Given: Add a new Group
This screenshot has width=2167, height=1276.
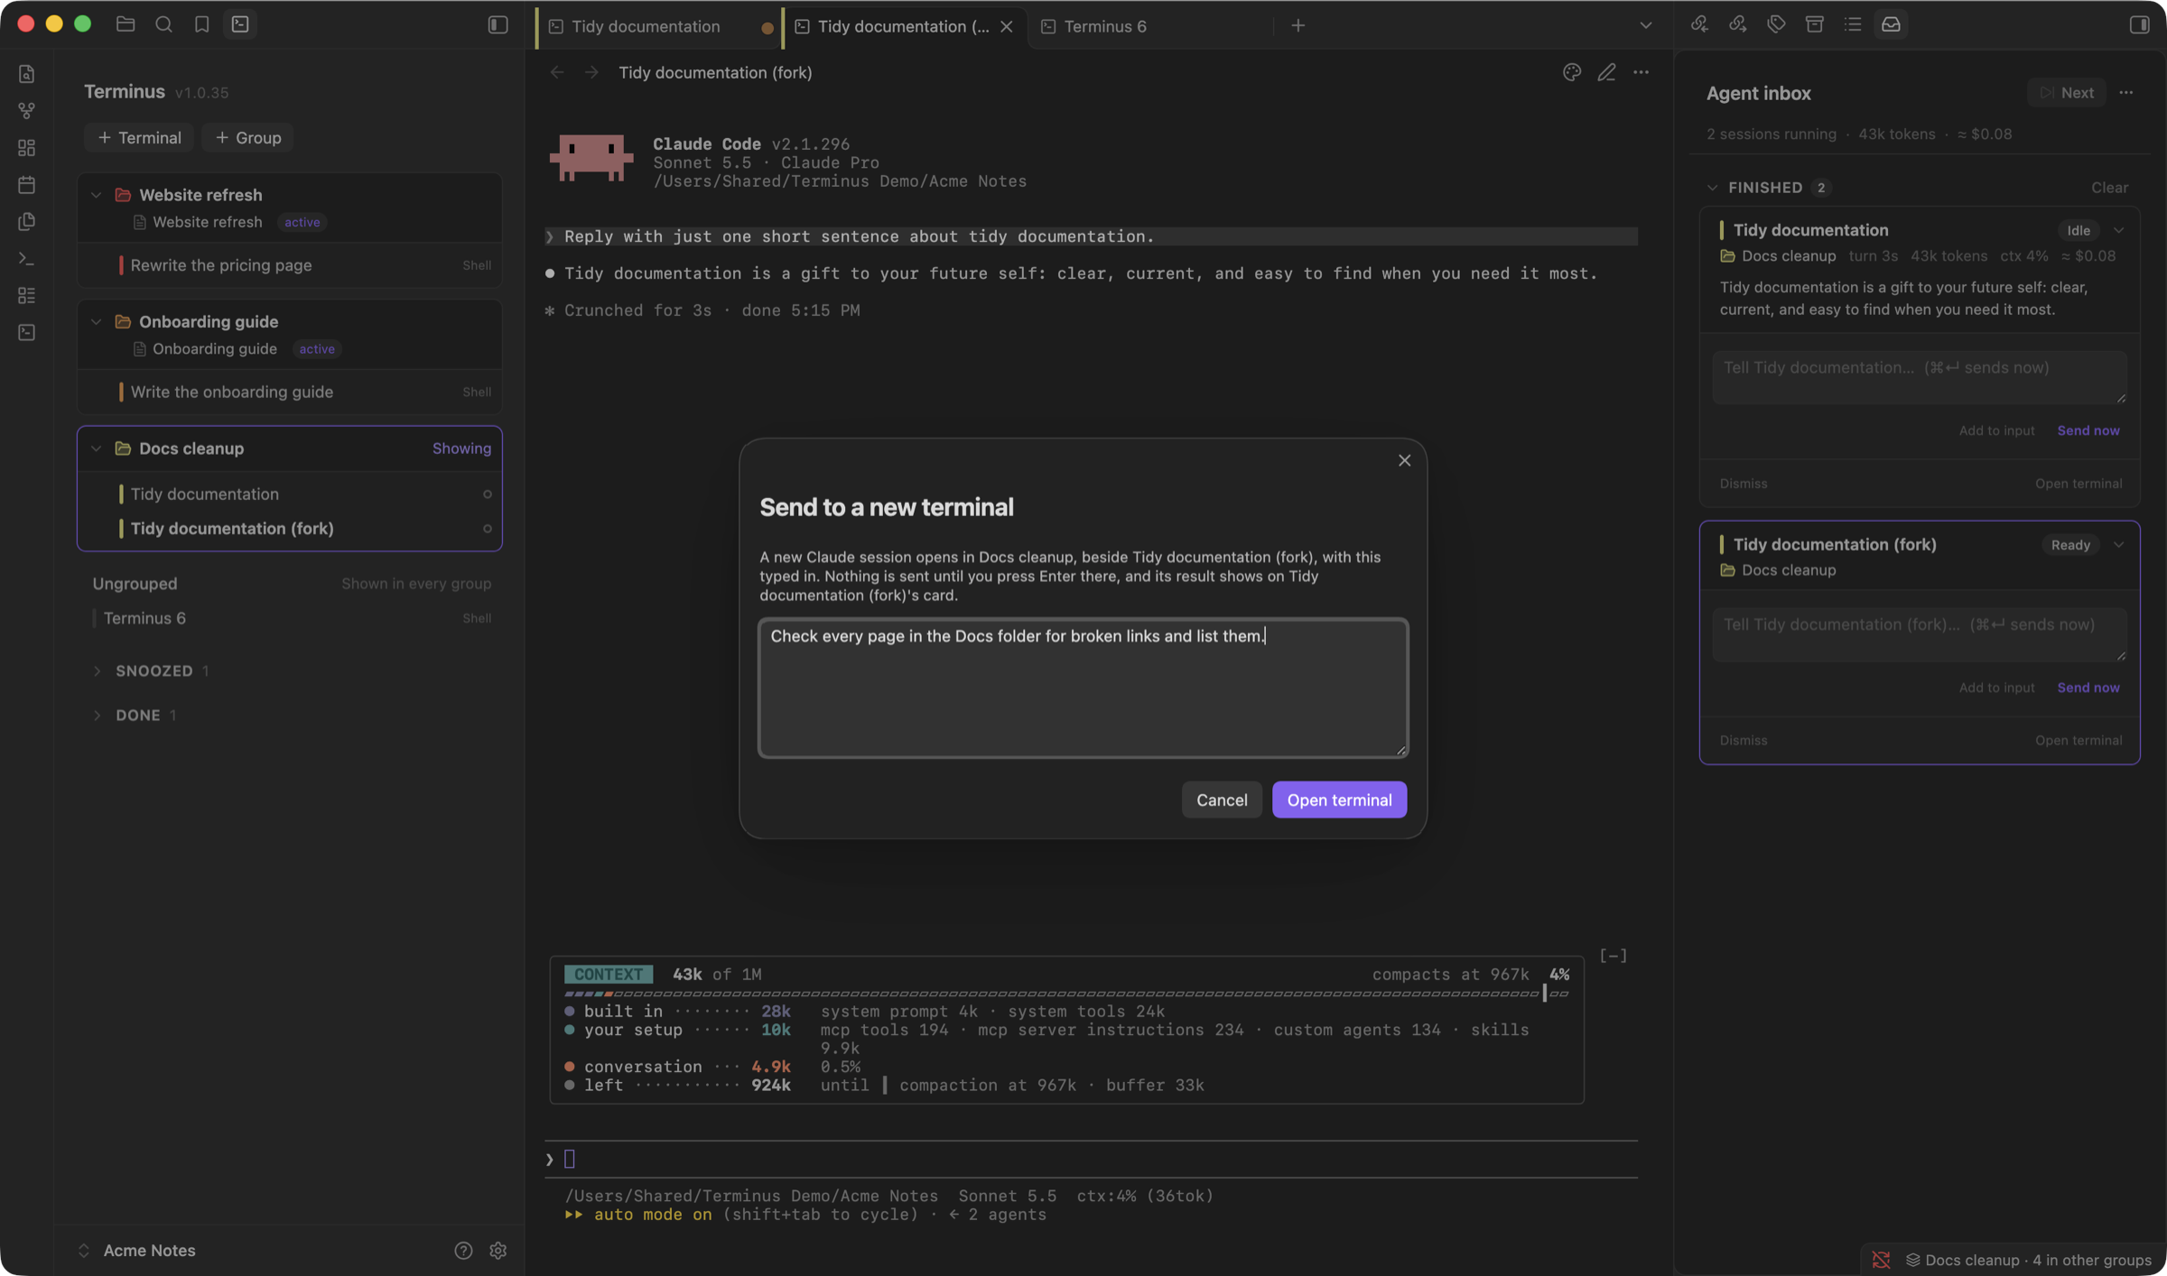Looking at the screenshot, I should pos(247,137).
